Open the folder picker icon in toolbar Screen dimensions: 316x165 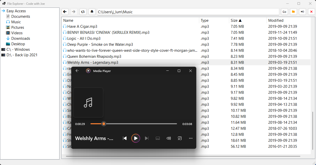point(293,11)
